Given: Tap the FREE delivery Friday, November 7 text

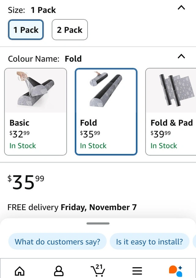Looking at the screenshot, I should click(x=72, y=207).
